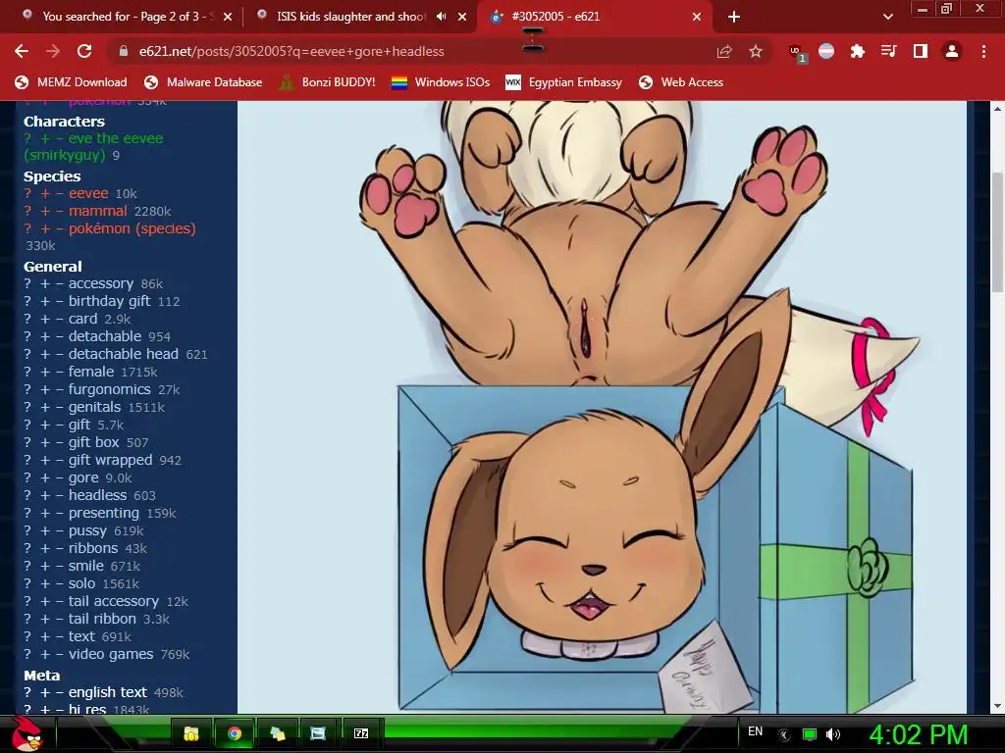Viewport: 1005px width, 753px height.
Task: Open the 'video games' tag link
Action: click(111, 654)
